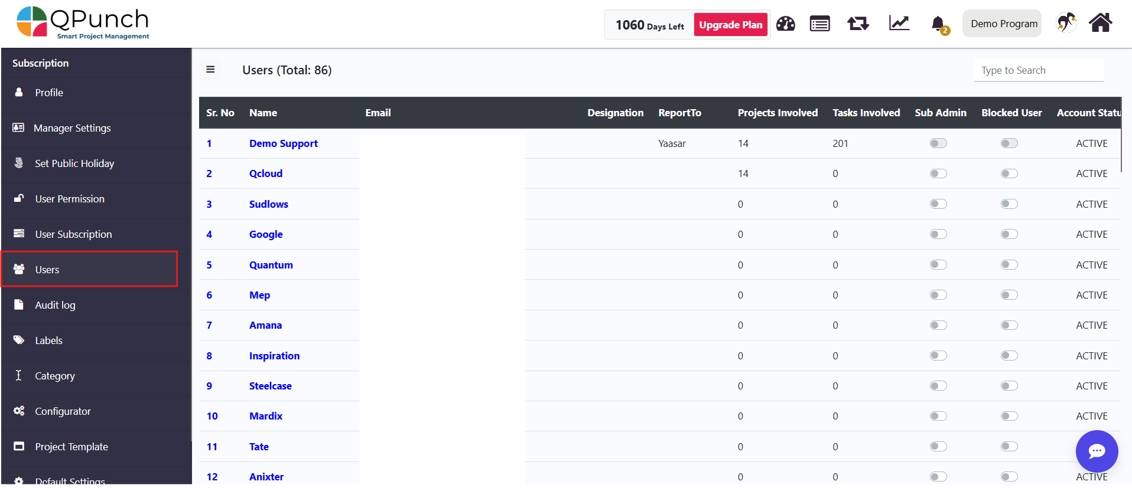Viewport: 1132px width, 488px height.
Task: Open the notifications bell icon
Action: (938, 24)
